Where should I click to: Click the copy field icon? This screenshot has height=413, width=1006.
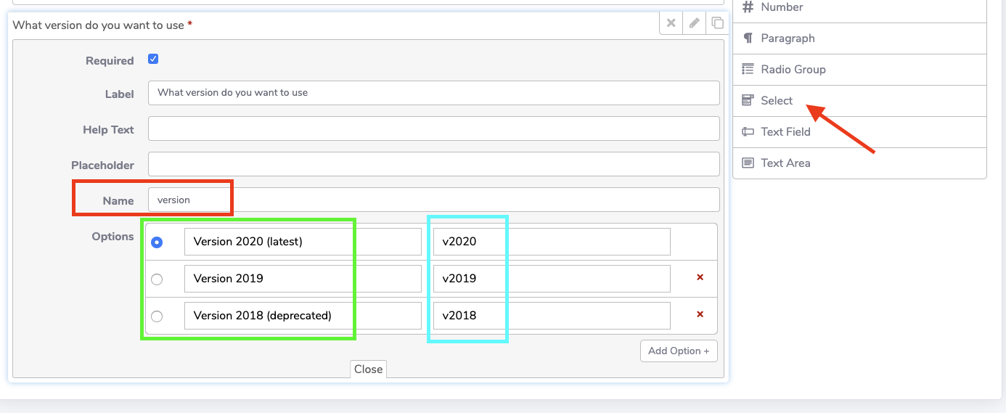(717, 23)
